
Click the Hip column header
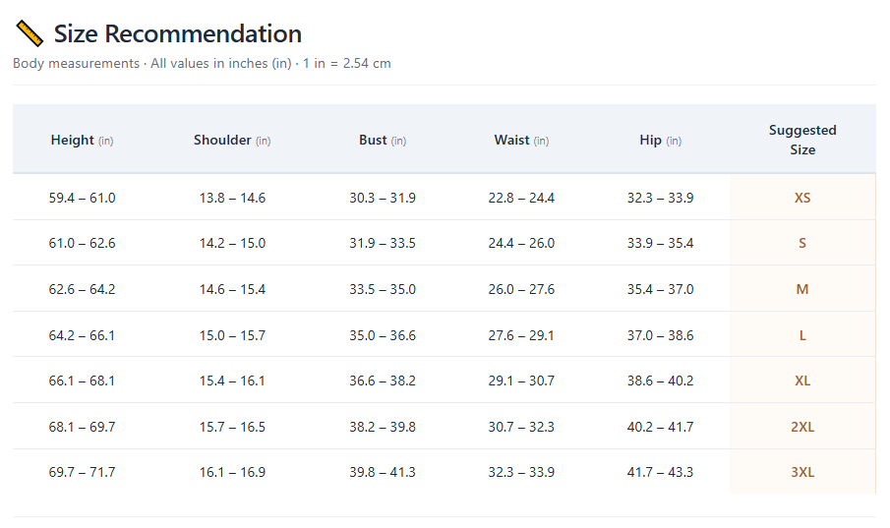tap(660, 140)
